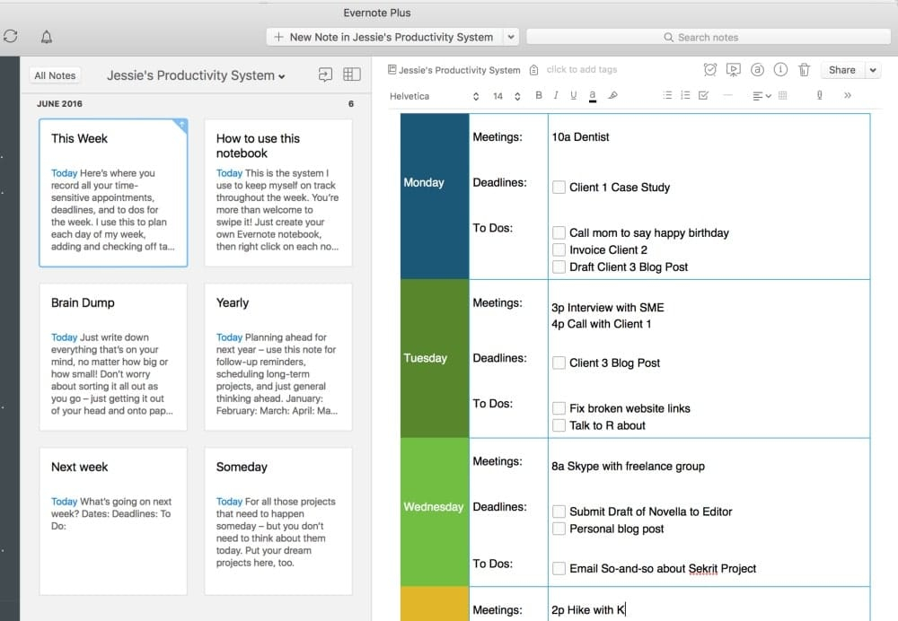898x621 pixels.
Task: Open the New Note notebook dropdown arrow
Action: tap(511, 37)
